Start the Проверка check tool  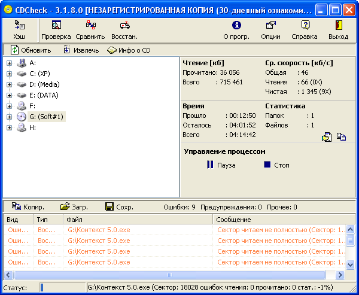pos(56,31)
